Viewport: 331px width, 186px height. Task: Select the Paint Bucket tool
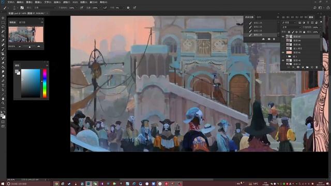tap(3, 67)
